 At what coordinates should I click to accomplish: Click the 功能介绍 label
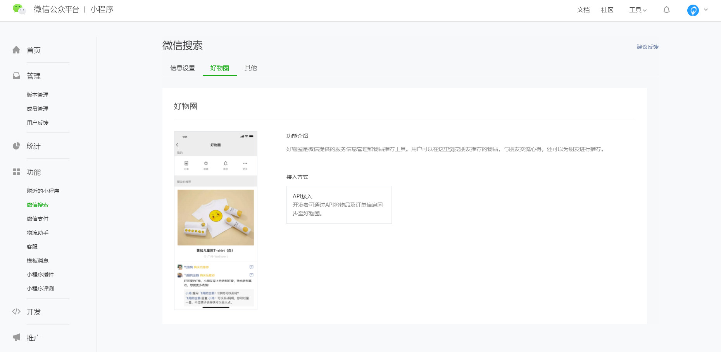[297, 136]
